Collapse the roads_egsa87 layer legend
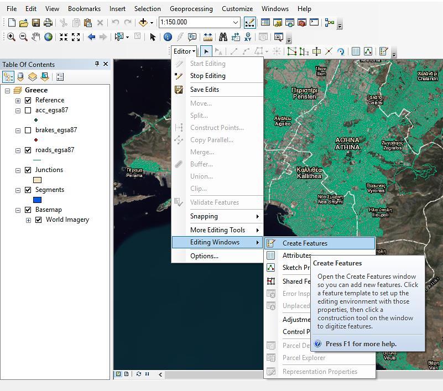This screenshot has height=391, width=443. (18, 150)
